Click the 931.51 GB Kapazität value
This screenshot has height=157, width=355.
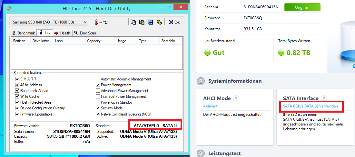point(253,29)
